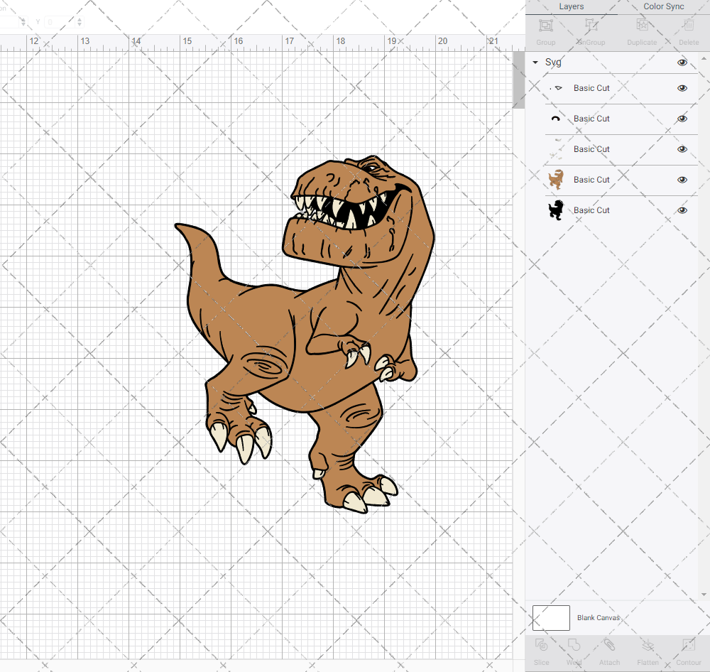This screenshot has width=710, height=672.
Task: Select the cream teeth layer thumbnail
Action: tap(556, 149)
